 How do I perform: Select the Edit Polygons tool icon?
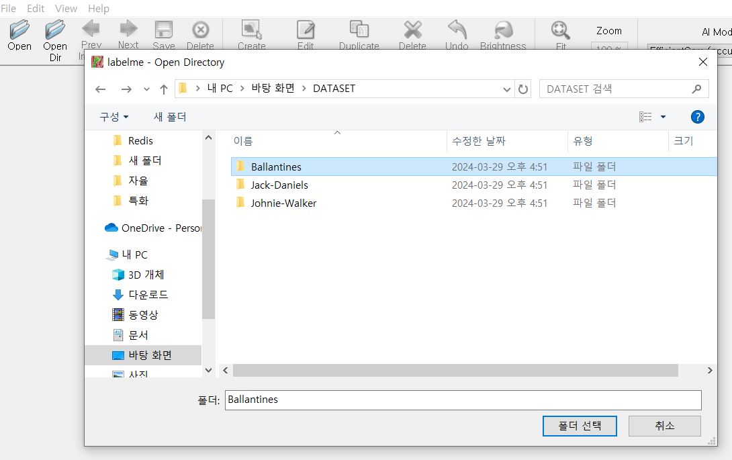pyautogui.click(x=306, y=30)
